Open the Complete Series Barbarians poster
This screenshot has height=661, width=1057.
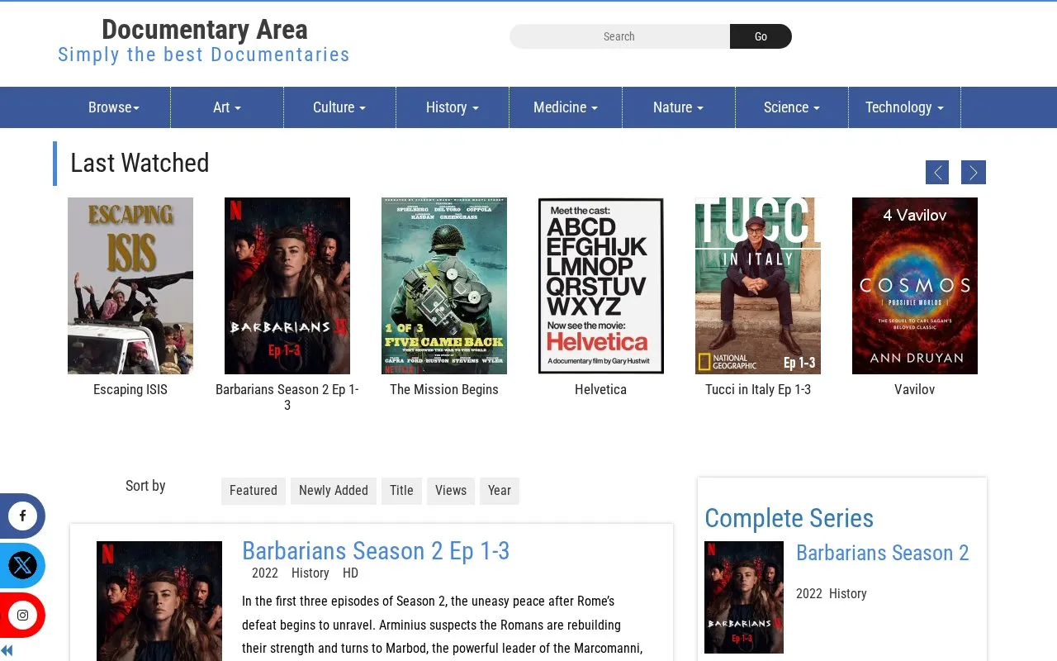(744, 597)
